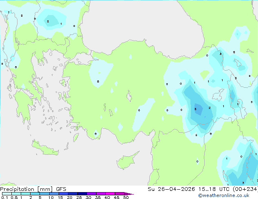Click the 'Su 26-04-2026' date text
The image size is (258, 199).
pos(171,189)
